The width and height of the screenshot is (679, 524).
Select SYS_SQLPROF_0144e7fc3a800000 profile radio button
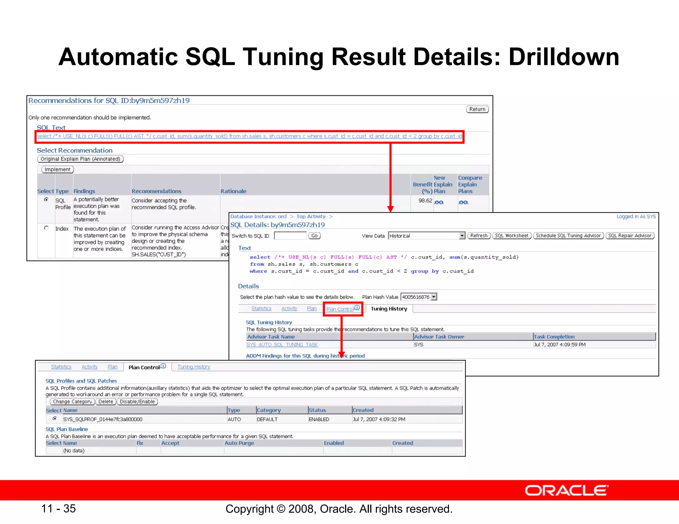54,419
